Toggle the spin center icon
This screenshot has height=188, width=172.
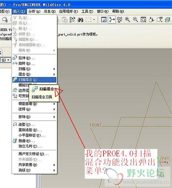point(112,20)
